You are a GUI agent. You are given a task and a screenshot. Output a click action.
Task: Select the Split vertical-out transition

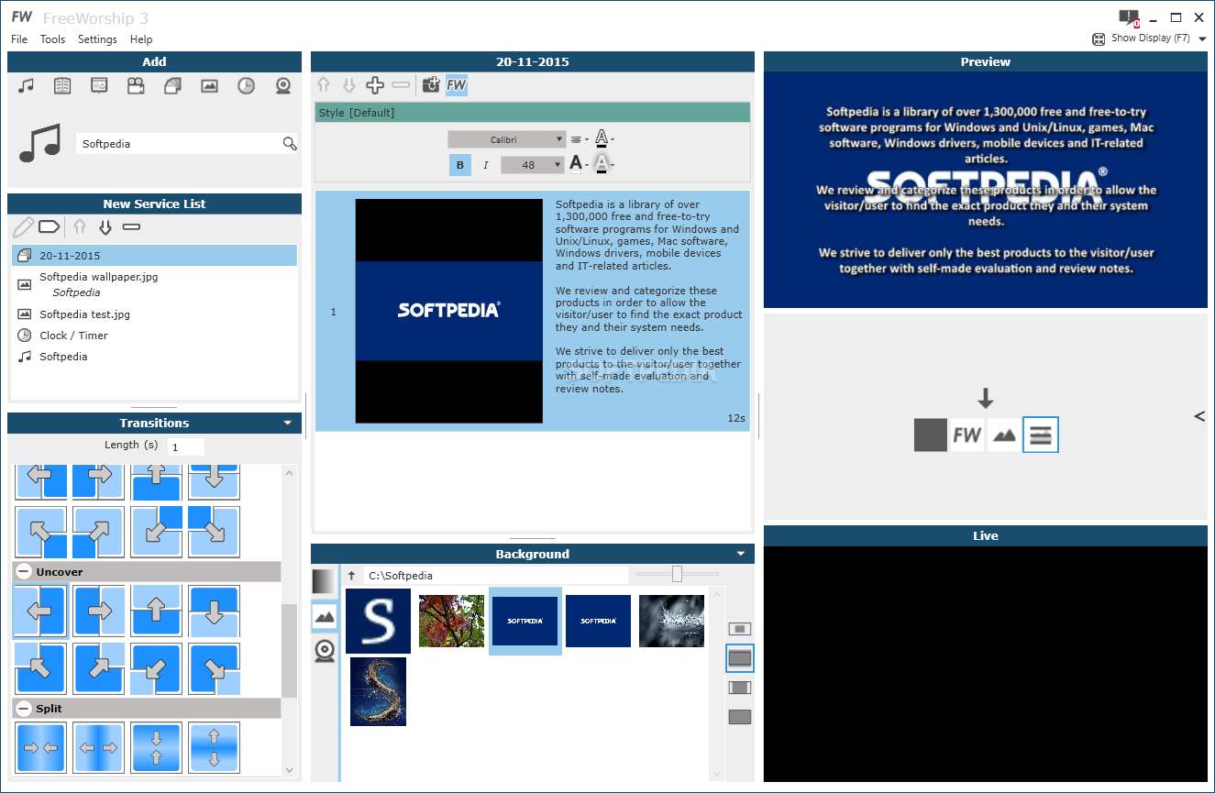[214, 747]
